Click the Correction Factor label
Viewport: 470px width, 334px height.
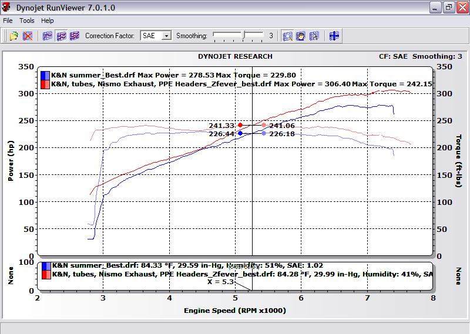[110, 36]
